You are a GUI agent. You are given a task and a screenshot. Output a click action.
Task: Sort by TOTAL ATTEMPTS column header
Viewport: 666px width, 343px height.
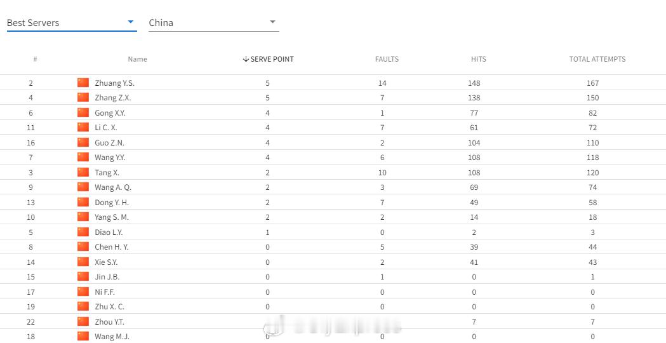click(x=597, y=59)
